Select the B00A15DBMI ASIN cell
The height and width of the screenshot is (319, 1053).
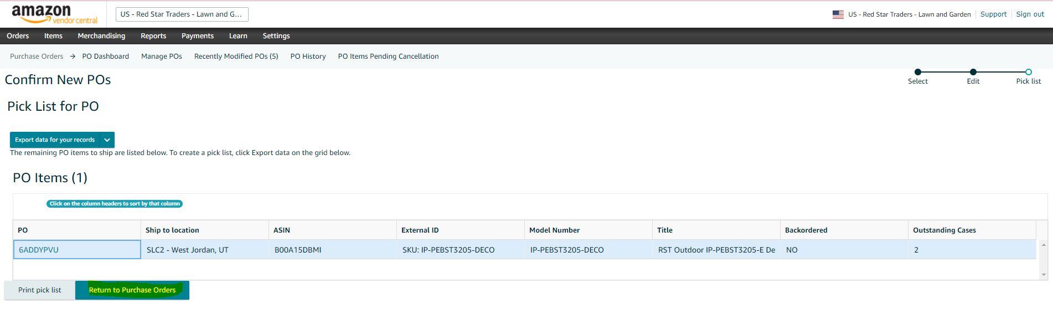pos(333,250)
